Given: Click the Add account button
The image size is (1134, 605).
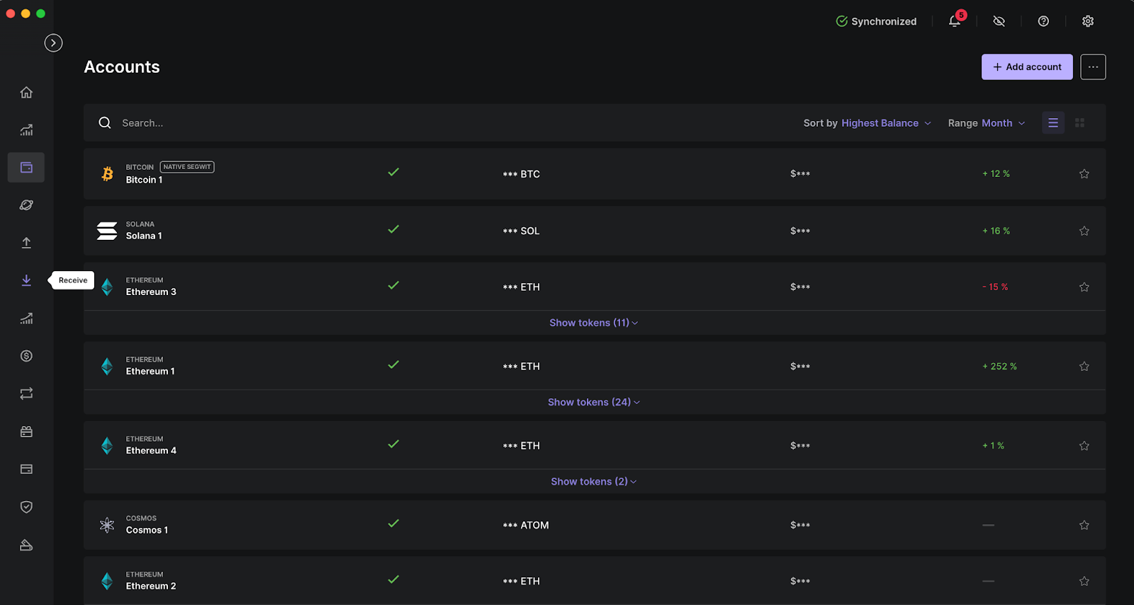Looking at the screenshot, I should click(1026, 67).
